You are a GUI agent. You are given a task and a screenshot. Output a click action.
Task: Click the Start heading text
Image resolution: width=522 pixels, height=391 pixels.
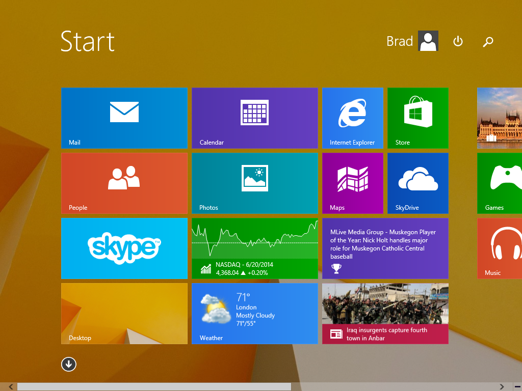[88, 41]
